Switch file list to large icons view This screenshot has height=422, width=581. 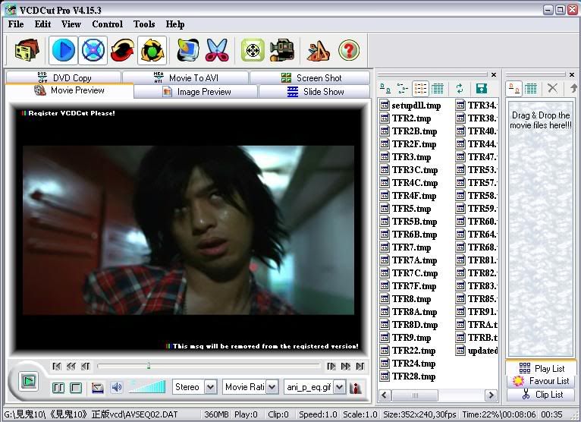pyautogui.click(x=385, y=88)
